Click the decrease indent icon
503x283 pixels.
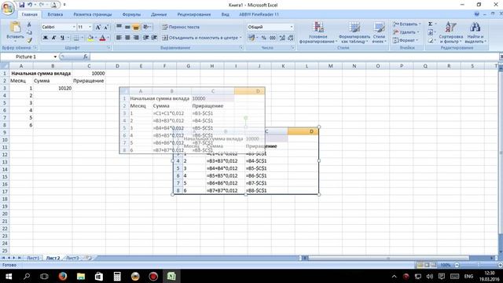point(145,38)
